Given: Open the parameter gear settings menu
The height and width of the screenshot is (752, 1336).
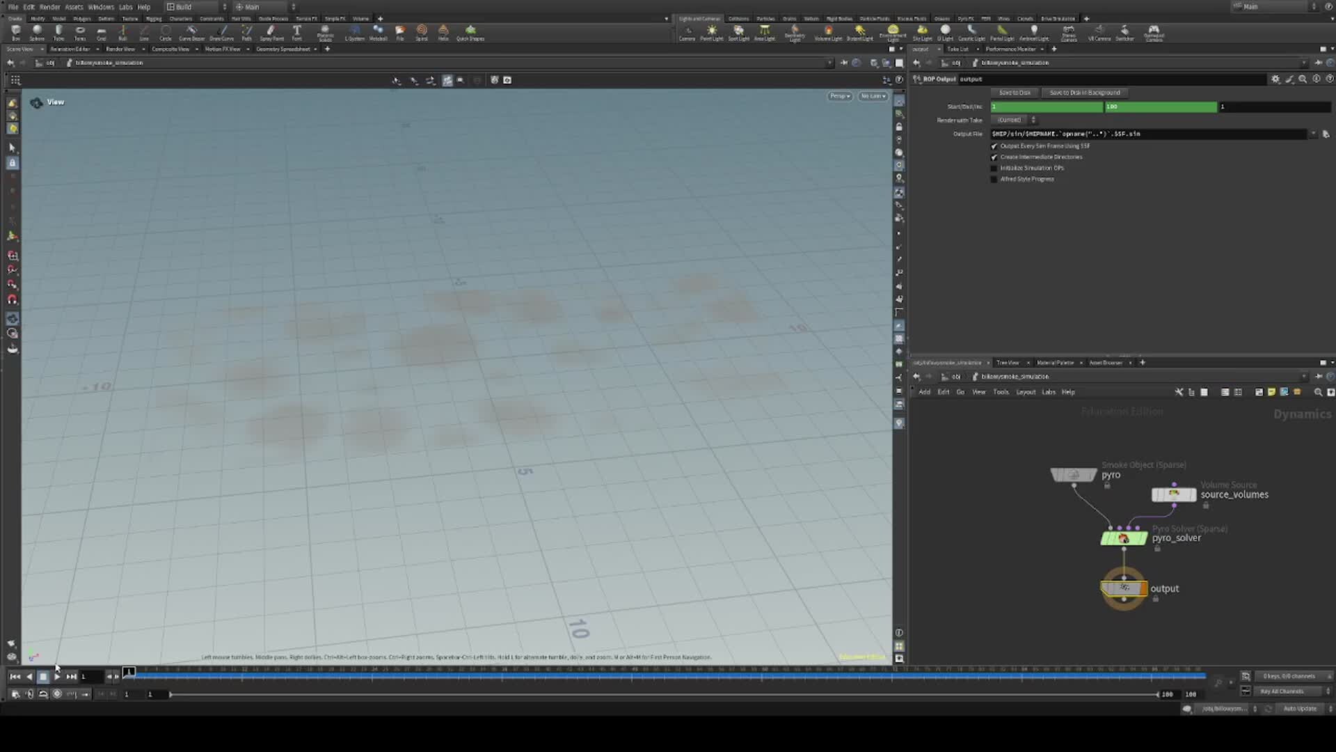Looking at the screenshot, I should click(1275, 79).
